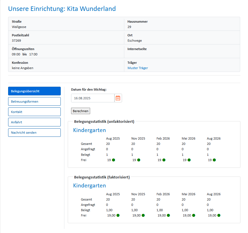This screenshot has width=248, height=233.
Task: Focus the Stichtag date input field
Action: click(93, 98)
